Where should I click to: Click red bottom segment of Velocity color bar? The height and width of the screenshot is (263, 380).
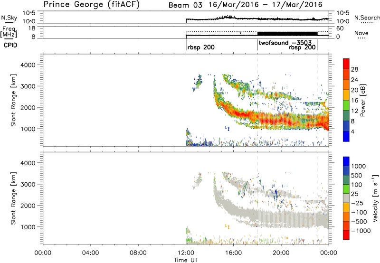tap(346, 235)
